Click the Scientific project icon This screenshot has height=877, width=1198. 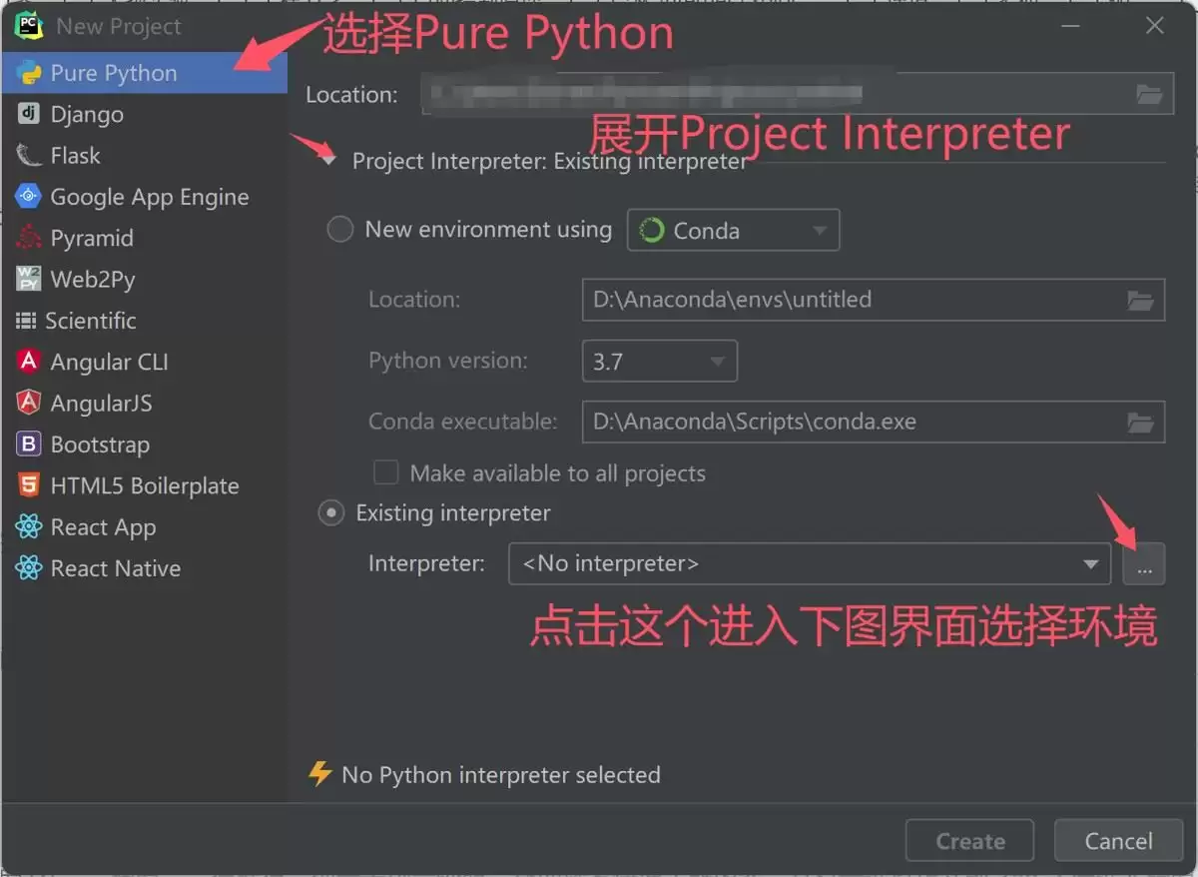(x=26, y=321)
